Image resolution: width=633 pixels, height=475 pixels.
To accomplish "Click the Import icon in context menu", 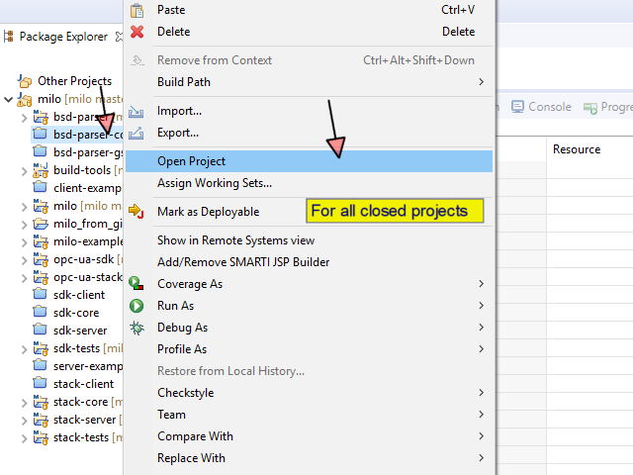I will click(x=136, y=111).
